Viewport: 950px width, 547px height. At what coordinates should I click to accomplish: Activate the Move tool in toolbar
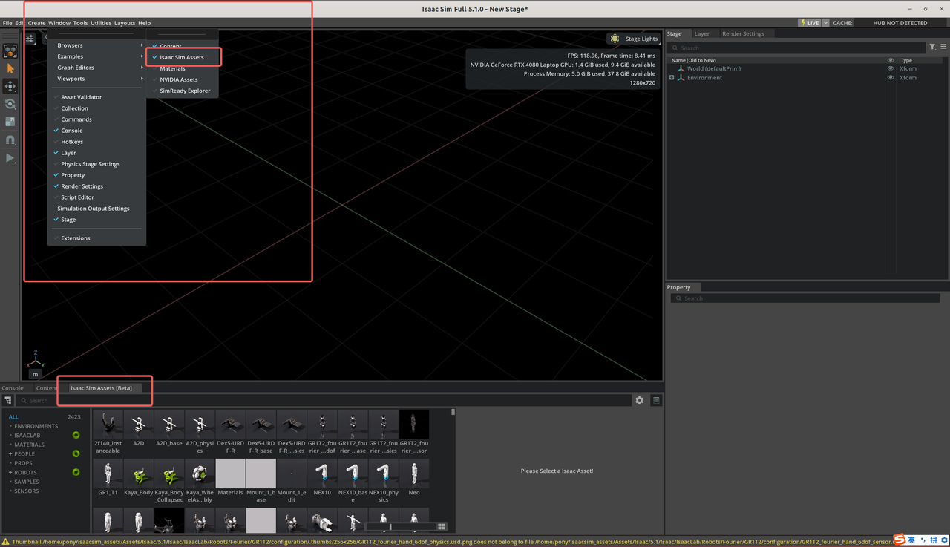10,86
